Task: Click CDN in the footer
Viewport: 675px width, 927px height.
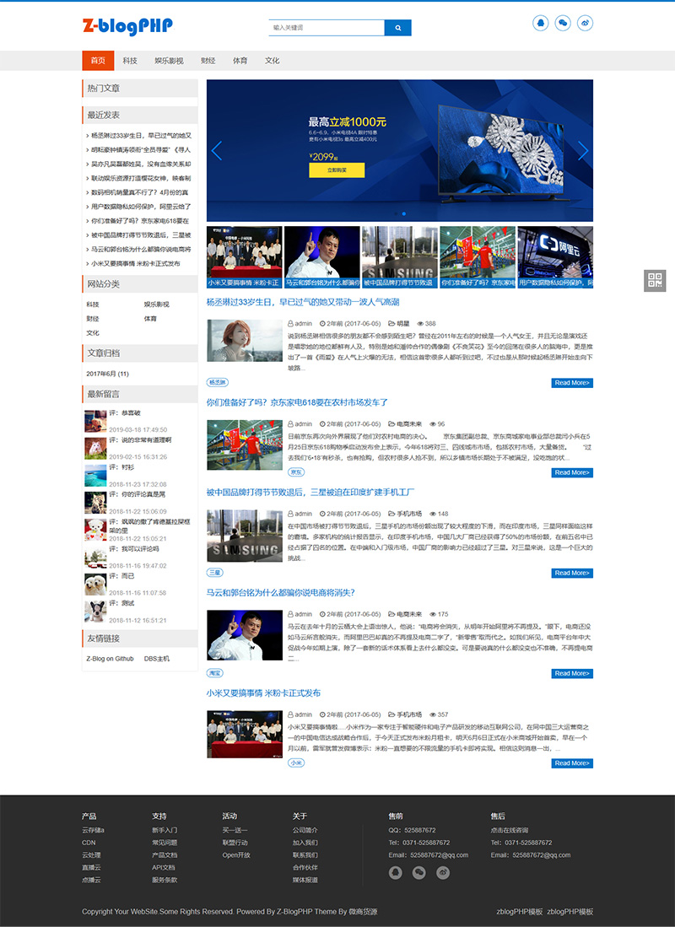Action: click(89, 843)
